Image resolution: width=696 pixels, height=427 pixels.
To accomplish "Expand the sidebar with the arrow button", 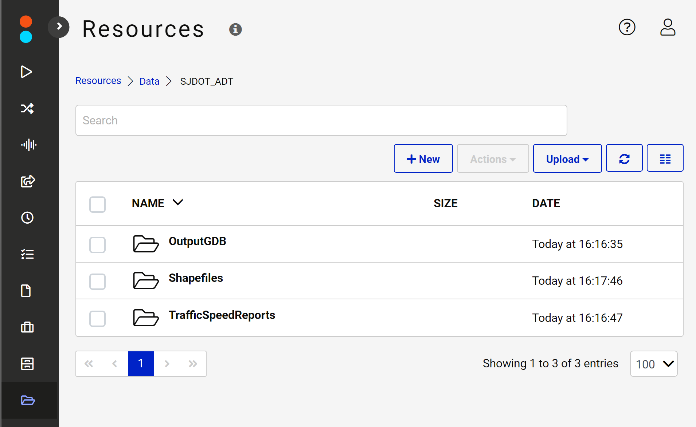I will pyautogui.click(x=59, y=27).
